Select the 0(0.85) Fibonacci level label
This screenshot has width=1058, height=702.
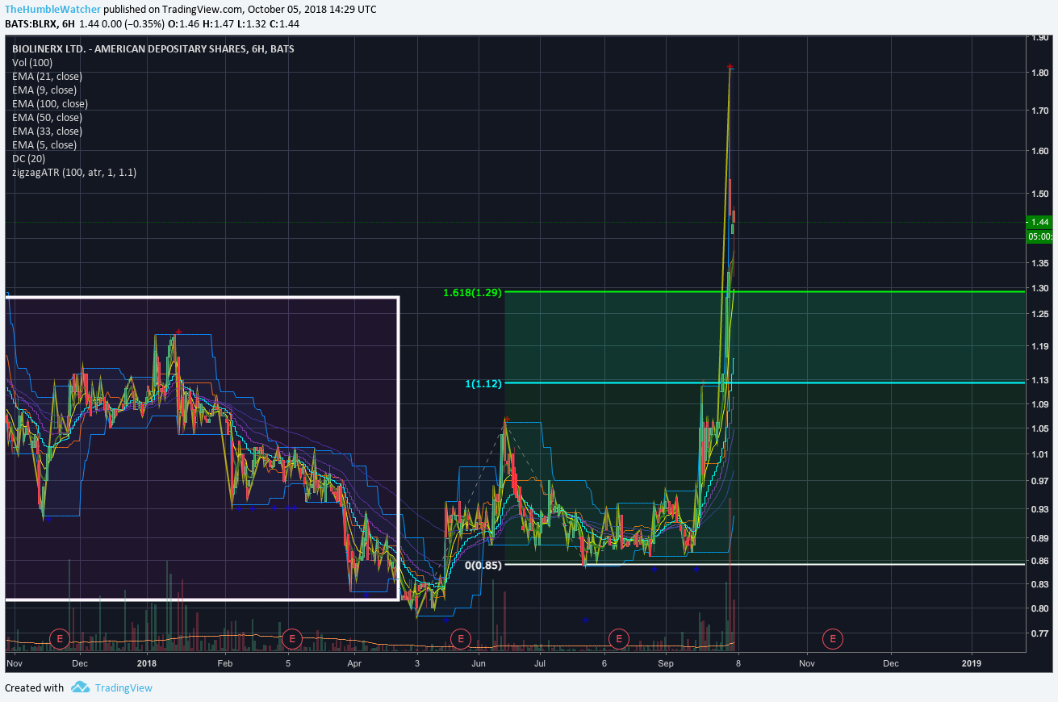pyautogui.click(x=483, y=565)
